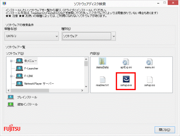Viewport: 180px width, 136px height.
Task: Click the laptop icon beside NetworkPlayer サーバー
Action: pyautogui.click(x=19, y=84)
